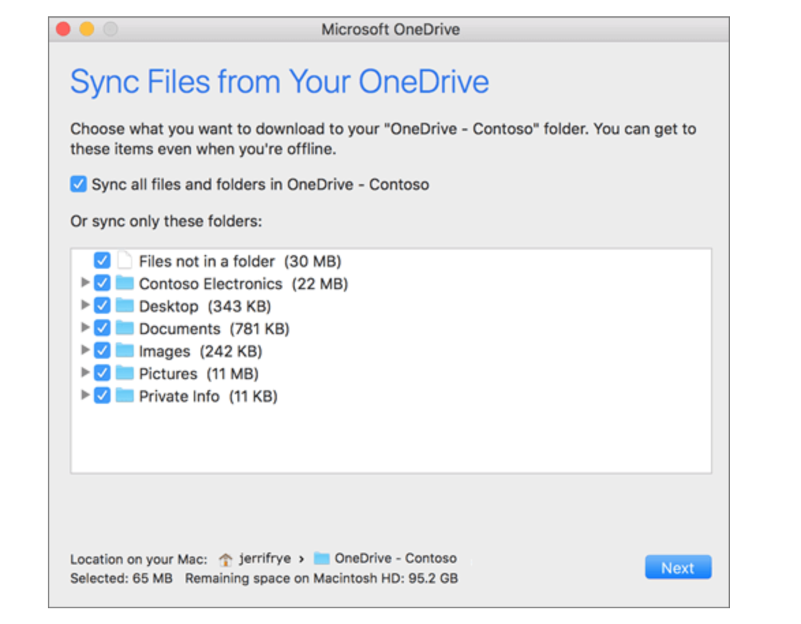Select the Documents (781 KB) row text
The height and width of the screenshot is (624, 801).
pos(214,329)
